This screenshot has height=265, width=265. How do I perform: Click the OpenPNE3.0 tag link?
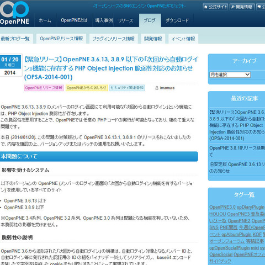click(x=222, y=207)
